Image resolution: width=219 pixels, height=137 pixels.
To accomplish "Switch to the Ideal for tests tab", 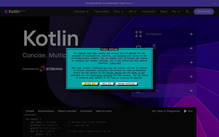I will pos(104,111).
